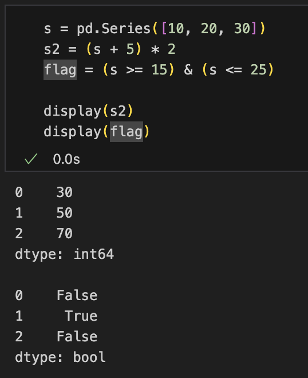Click the 0.0s execution time label
Image resolution: width=308 pixels, height=378 pixels.
coord(66,159)
